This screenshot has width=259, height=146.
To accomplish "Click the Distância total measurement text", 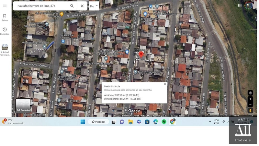I will [123, 99].
